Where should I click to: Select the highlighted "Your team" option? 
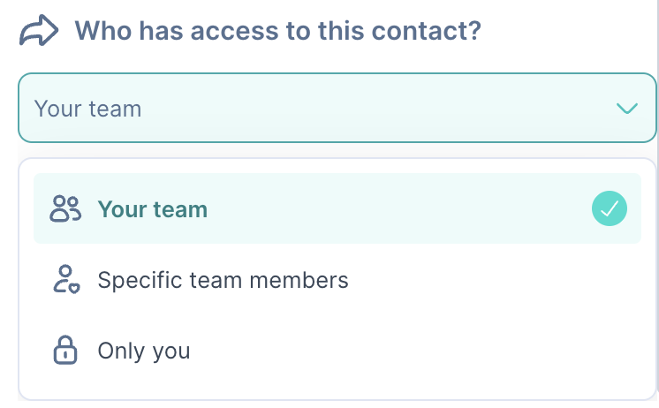tap(337, 208)
